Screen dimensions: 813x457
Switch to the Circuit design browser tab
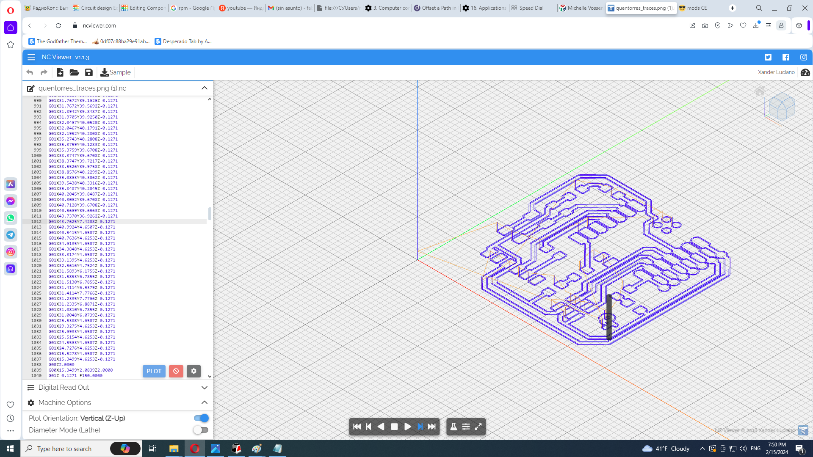coord(95,8)
